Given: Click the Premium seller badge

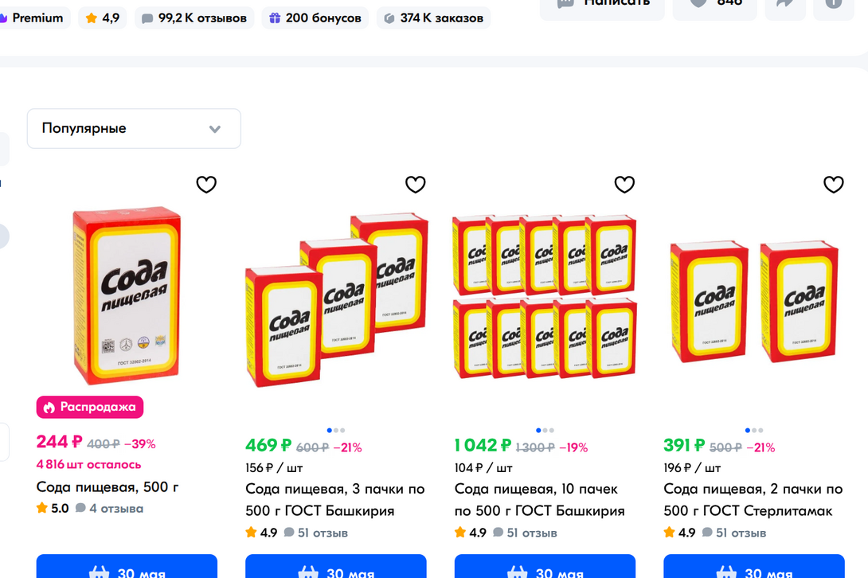Looking at the screenshot, I should tap(32, 18).
